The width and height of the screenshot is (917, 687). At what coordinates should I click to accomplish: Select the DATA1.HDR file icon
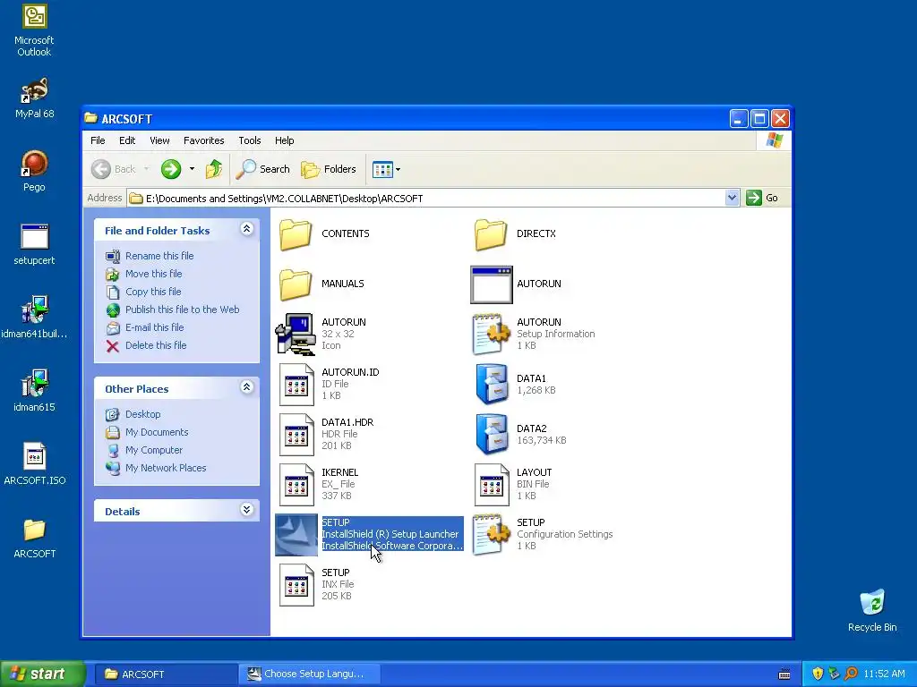click(296, 435)
